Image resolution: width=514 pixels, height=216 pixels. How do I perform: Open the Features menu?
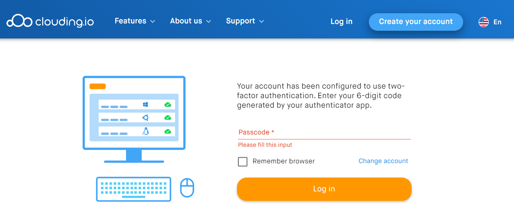click(131, 21)
